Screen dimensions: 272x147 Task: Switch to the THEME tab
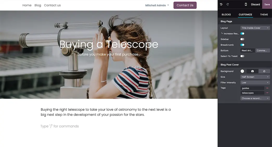(x=264, y=15)
